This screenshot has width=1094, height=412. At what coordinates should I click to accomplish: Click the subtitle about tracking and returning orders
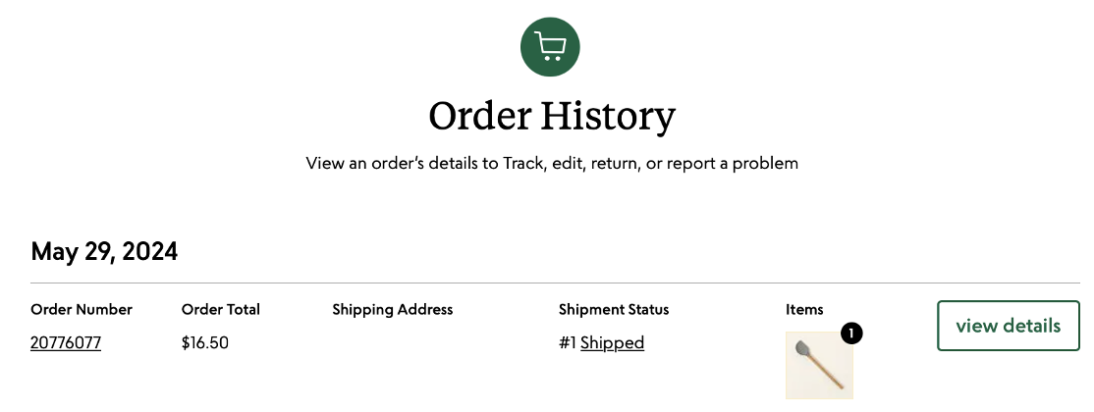[552, 164]
